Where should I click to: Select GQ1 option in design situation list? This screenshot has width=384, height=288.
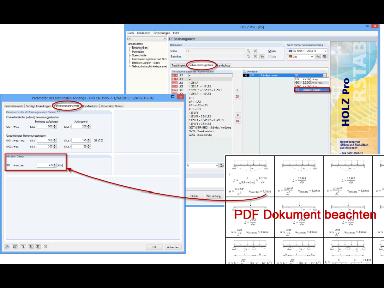(312, 83)
